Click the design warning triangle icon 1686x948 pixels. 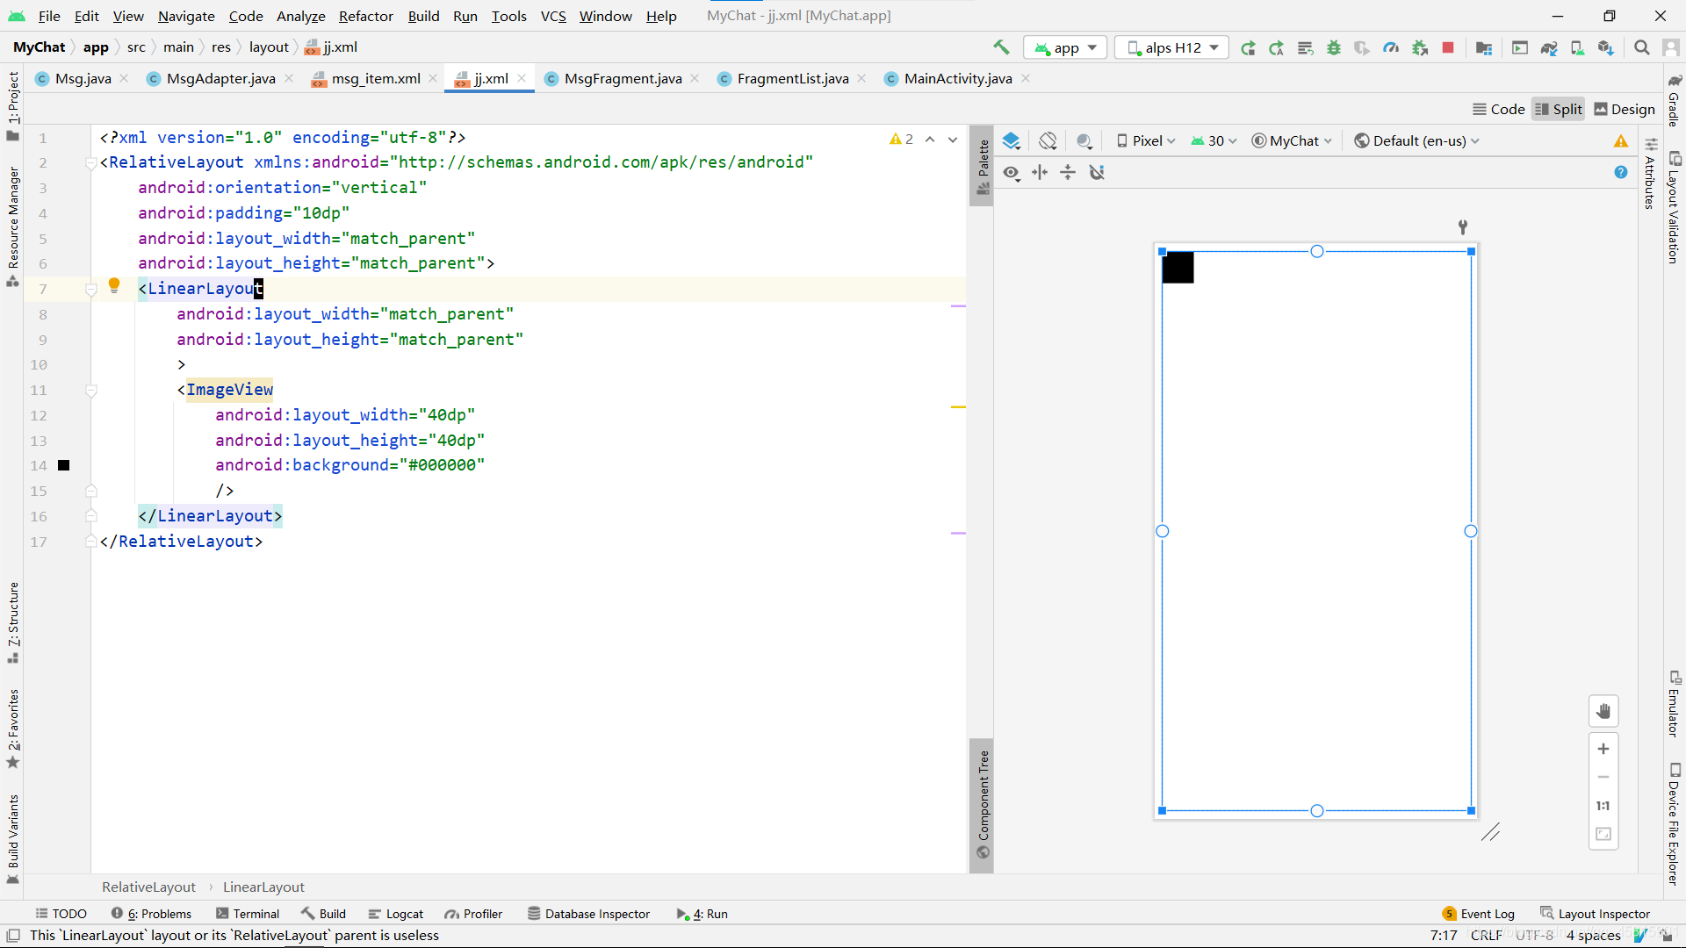[x=1621, y=140]
